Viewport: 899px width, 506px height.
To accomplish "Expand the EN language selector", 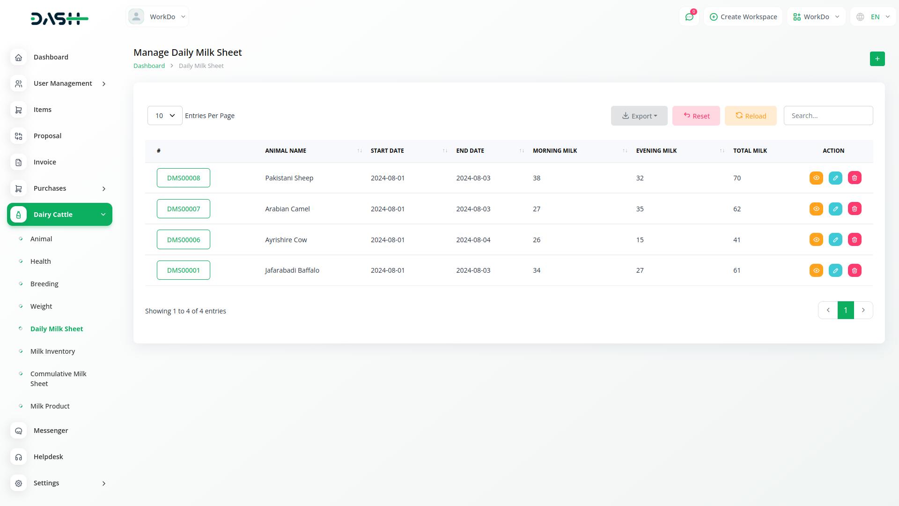I will coord(874,17).
